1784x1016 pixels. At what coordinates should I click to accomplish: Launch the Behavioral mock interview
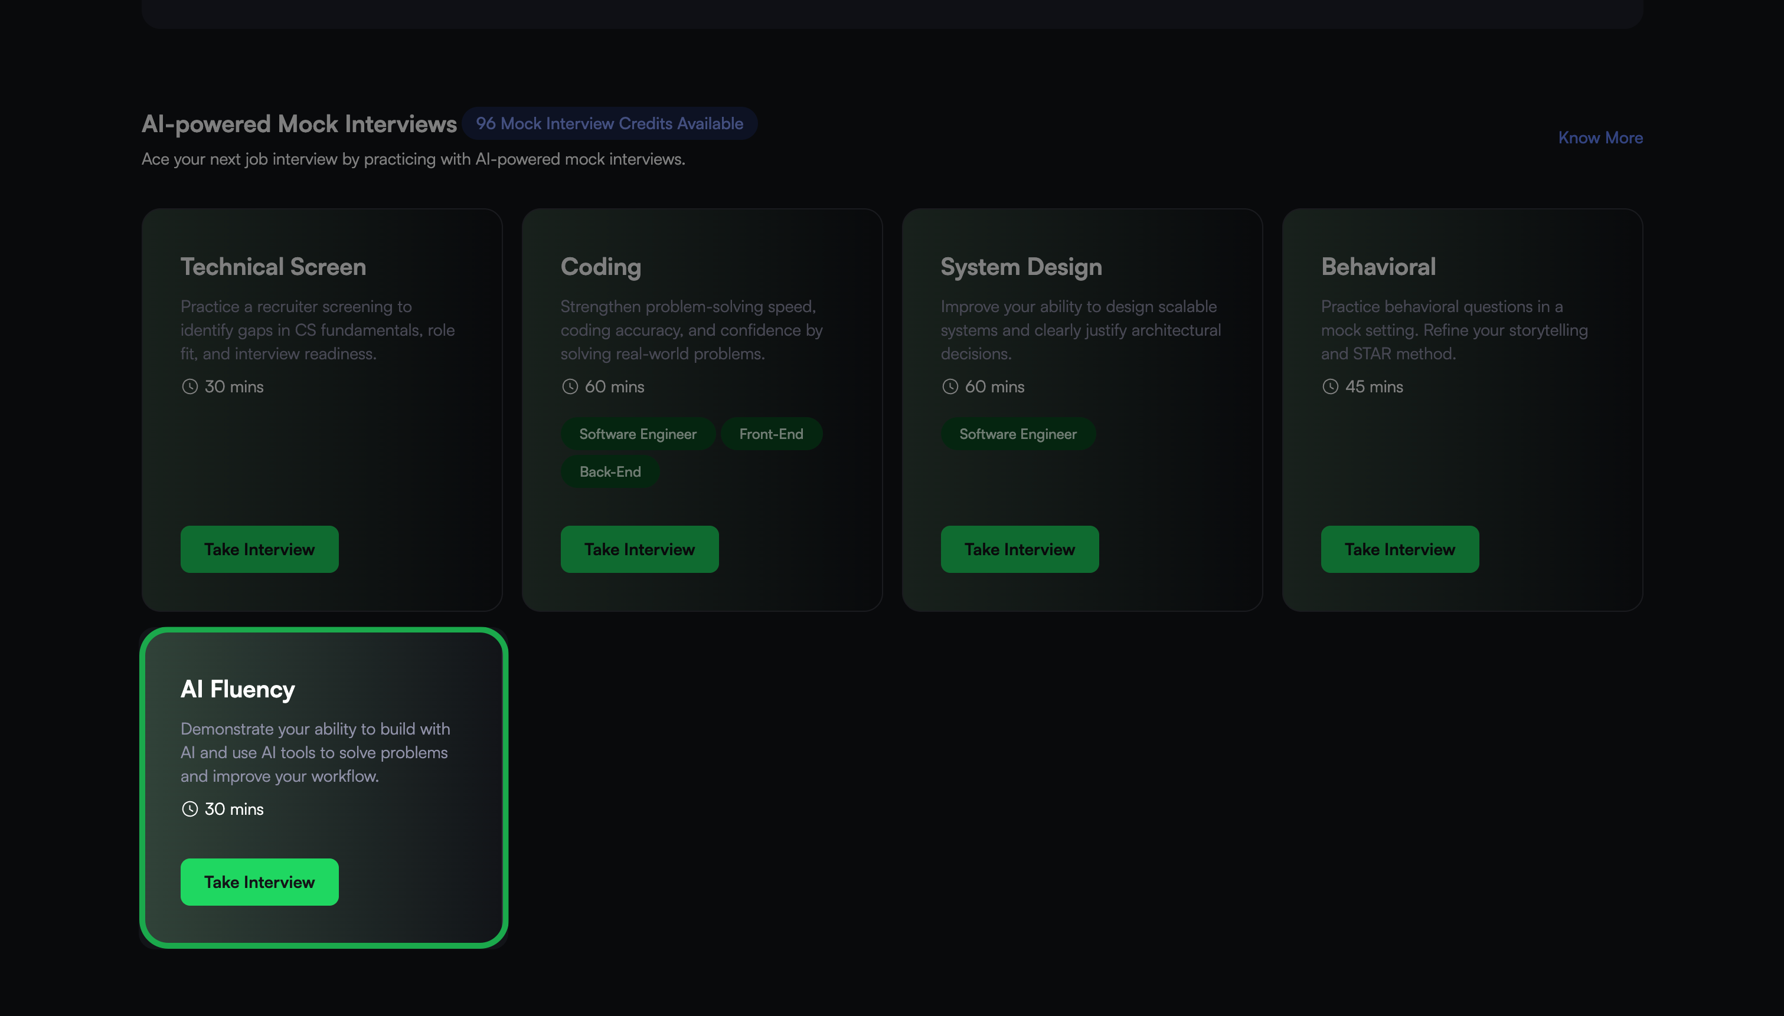tap(1400, 549)
